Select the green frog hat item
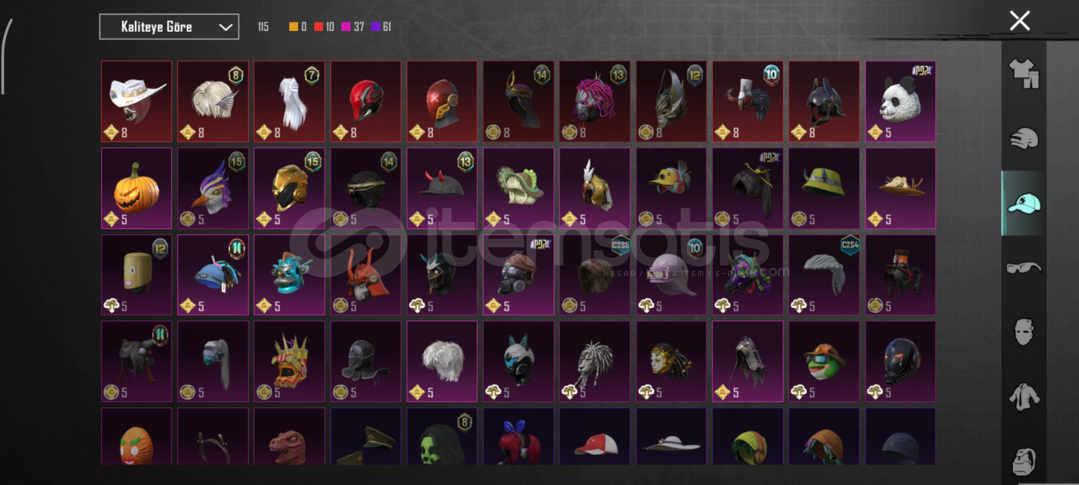The height and width of the screenshot is (485, 1079). pos(824,362)
